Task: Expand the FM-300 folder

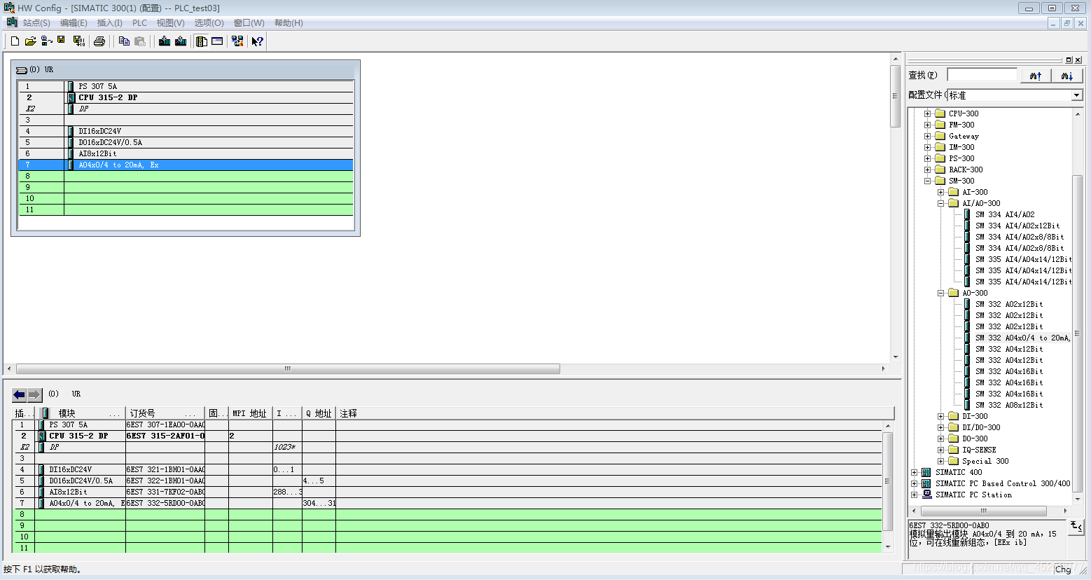Action: click(x=927, y=125)
